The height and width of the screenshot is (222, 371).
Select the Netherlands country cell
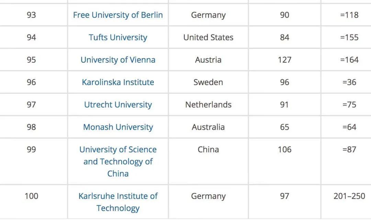208,105
